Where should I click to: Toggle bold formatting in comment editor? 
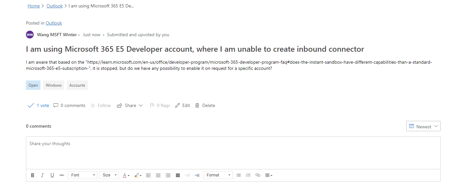click(x=32, y=175)
